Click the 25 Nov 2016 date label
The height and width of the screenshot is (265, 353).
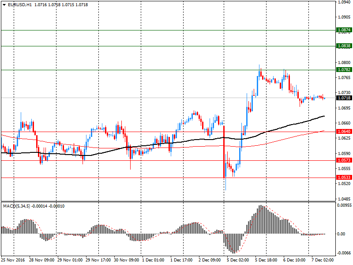pyautogui.click(x=13, y=260)
